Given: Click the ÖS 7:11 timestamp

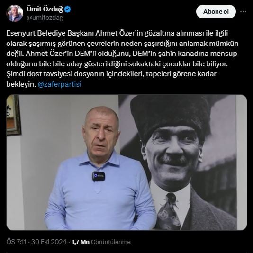Looking at the screenshot, I should point(16,242).
